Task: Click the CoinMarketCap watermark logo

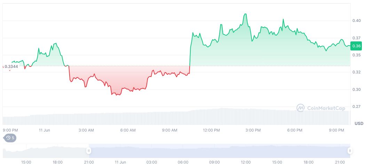Action: point(320,108)
